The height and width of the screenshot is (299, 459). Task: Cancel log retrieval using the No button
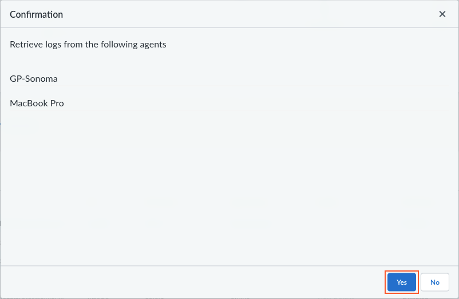pos(435,282)
